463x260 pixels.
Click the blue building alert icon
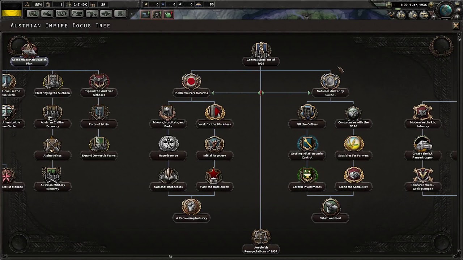coord(145,14)
